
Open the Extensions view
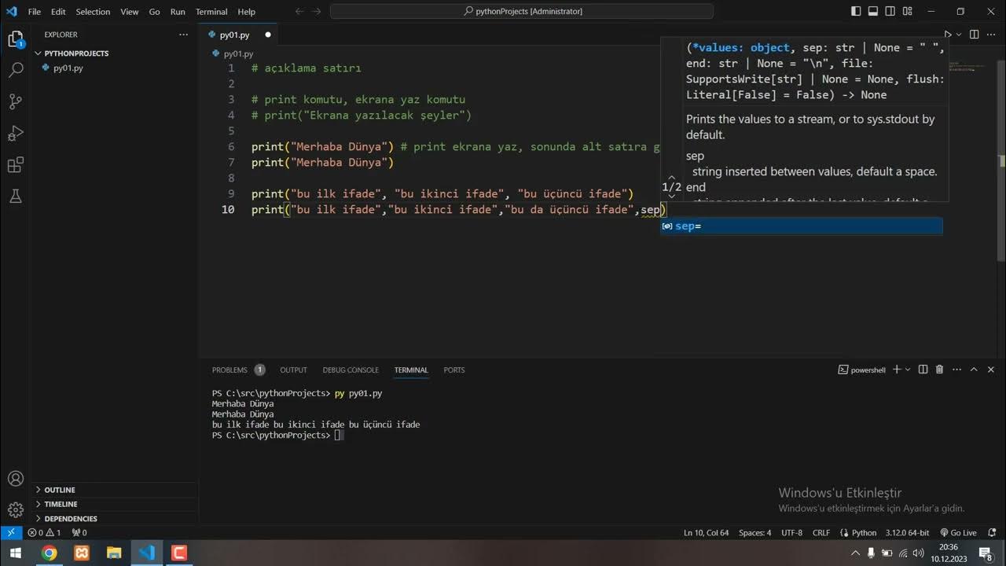(16, 165)
